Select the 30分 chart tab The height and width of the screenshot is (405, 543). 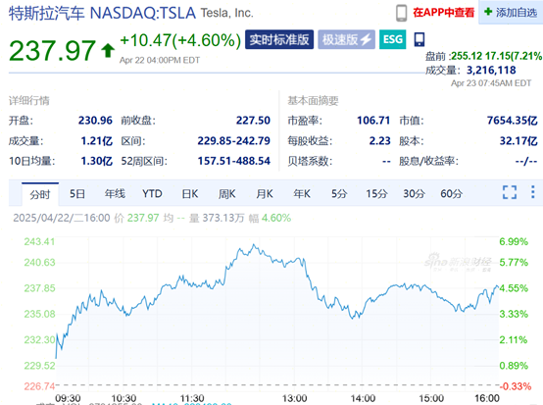[x=414, y=193]
